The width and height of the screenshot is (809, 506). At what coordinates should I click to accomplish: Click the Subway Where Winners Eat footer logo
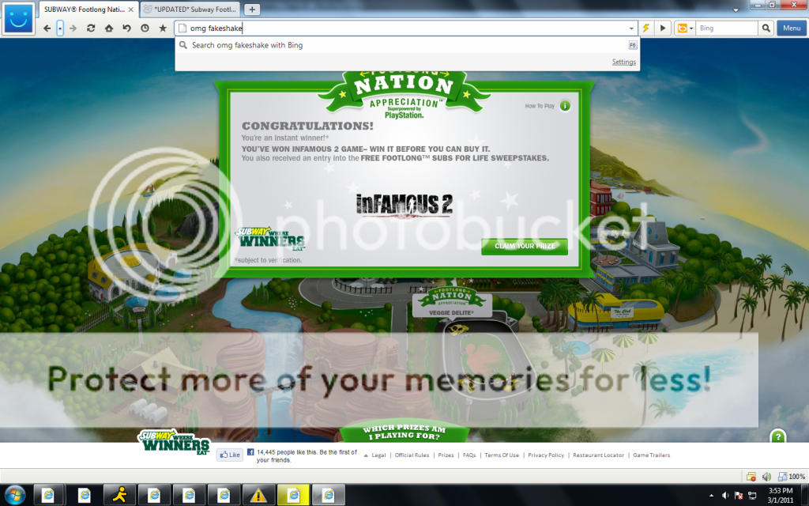point(174,442)
